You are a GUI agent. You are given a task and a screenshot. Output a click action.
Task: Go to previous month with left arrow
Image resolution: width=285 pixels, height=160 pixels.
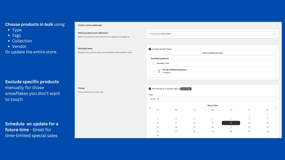[150, 108]
